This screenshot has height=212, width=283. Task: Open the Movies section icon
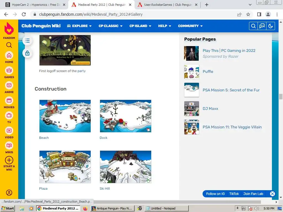pos(9,100)
